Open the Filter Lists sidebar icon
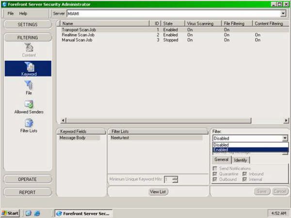 pyautogui.click(x=29, y=125)
